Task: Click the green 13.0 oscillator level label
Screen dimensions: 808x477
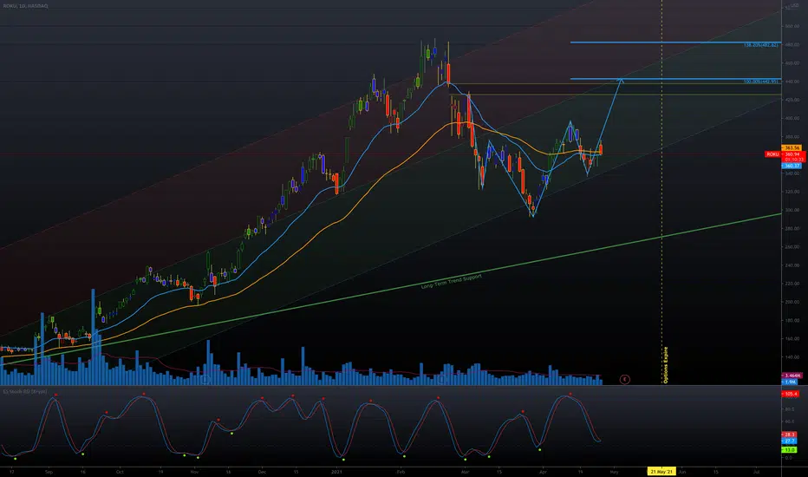Action: (x=789, y=449)
